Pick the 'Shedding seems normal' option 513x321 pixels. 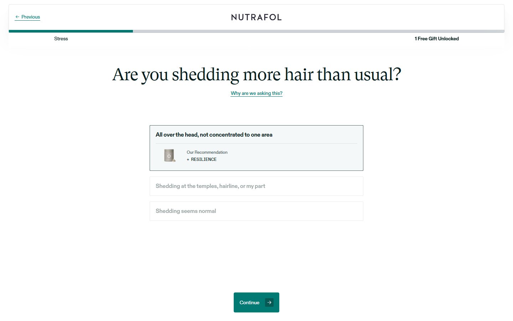256,211
